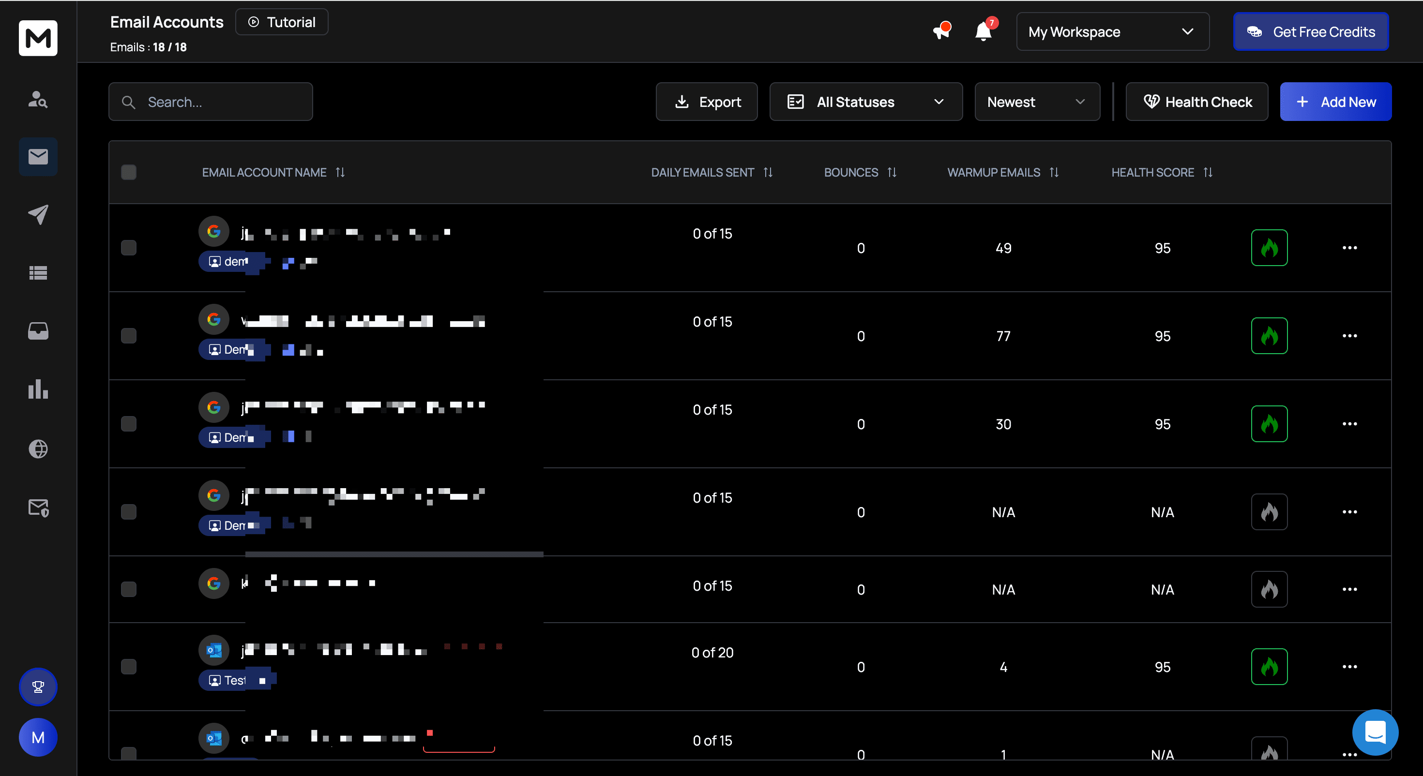Click the announcements megaphone icon
1423x776 pixels.
941,31
